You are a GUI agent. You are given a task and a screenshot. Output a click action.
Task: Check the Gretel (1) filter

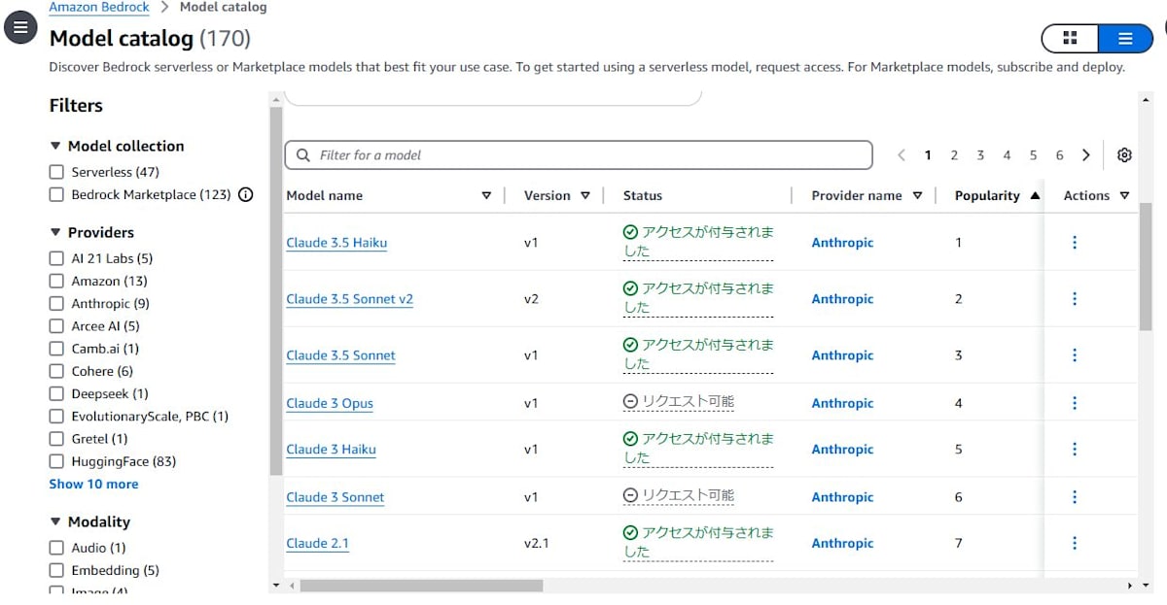56,439
